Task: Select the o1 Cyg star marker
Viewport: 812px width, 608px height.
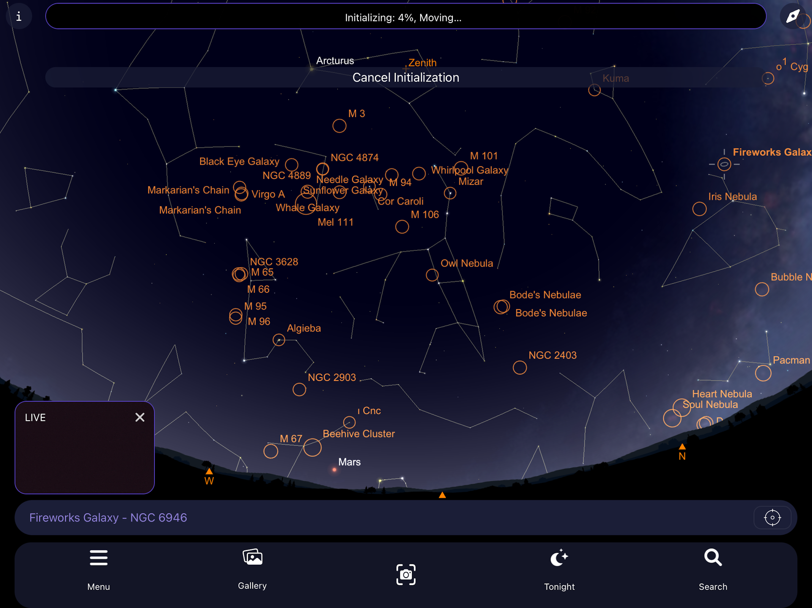Action: coord(768,78)
